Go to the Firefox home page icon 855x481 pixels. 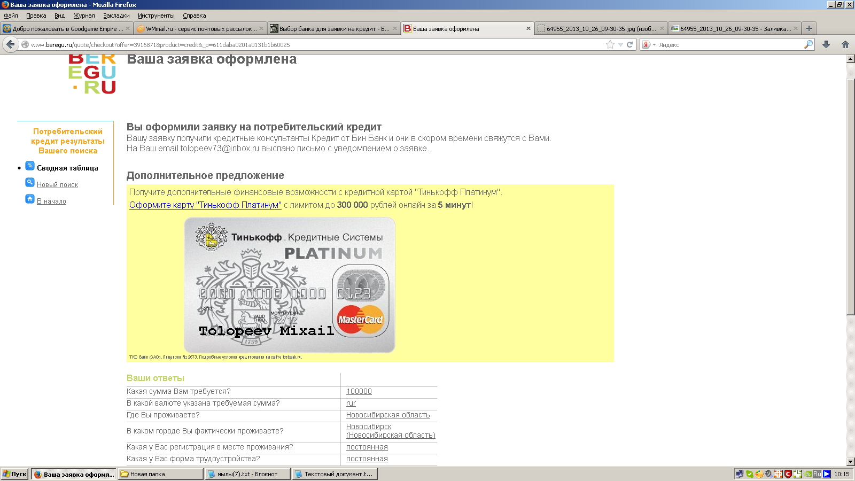[845, 45]
